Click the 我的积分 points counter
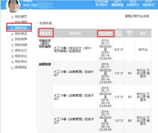158x133 pixels. coord(148,3)
